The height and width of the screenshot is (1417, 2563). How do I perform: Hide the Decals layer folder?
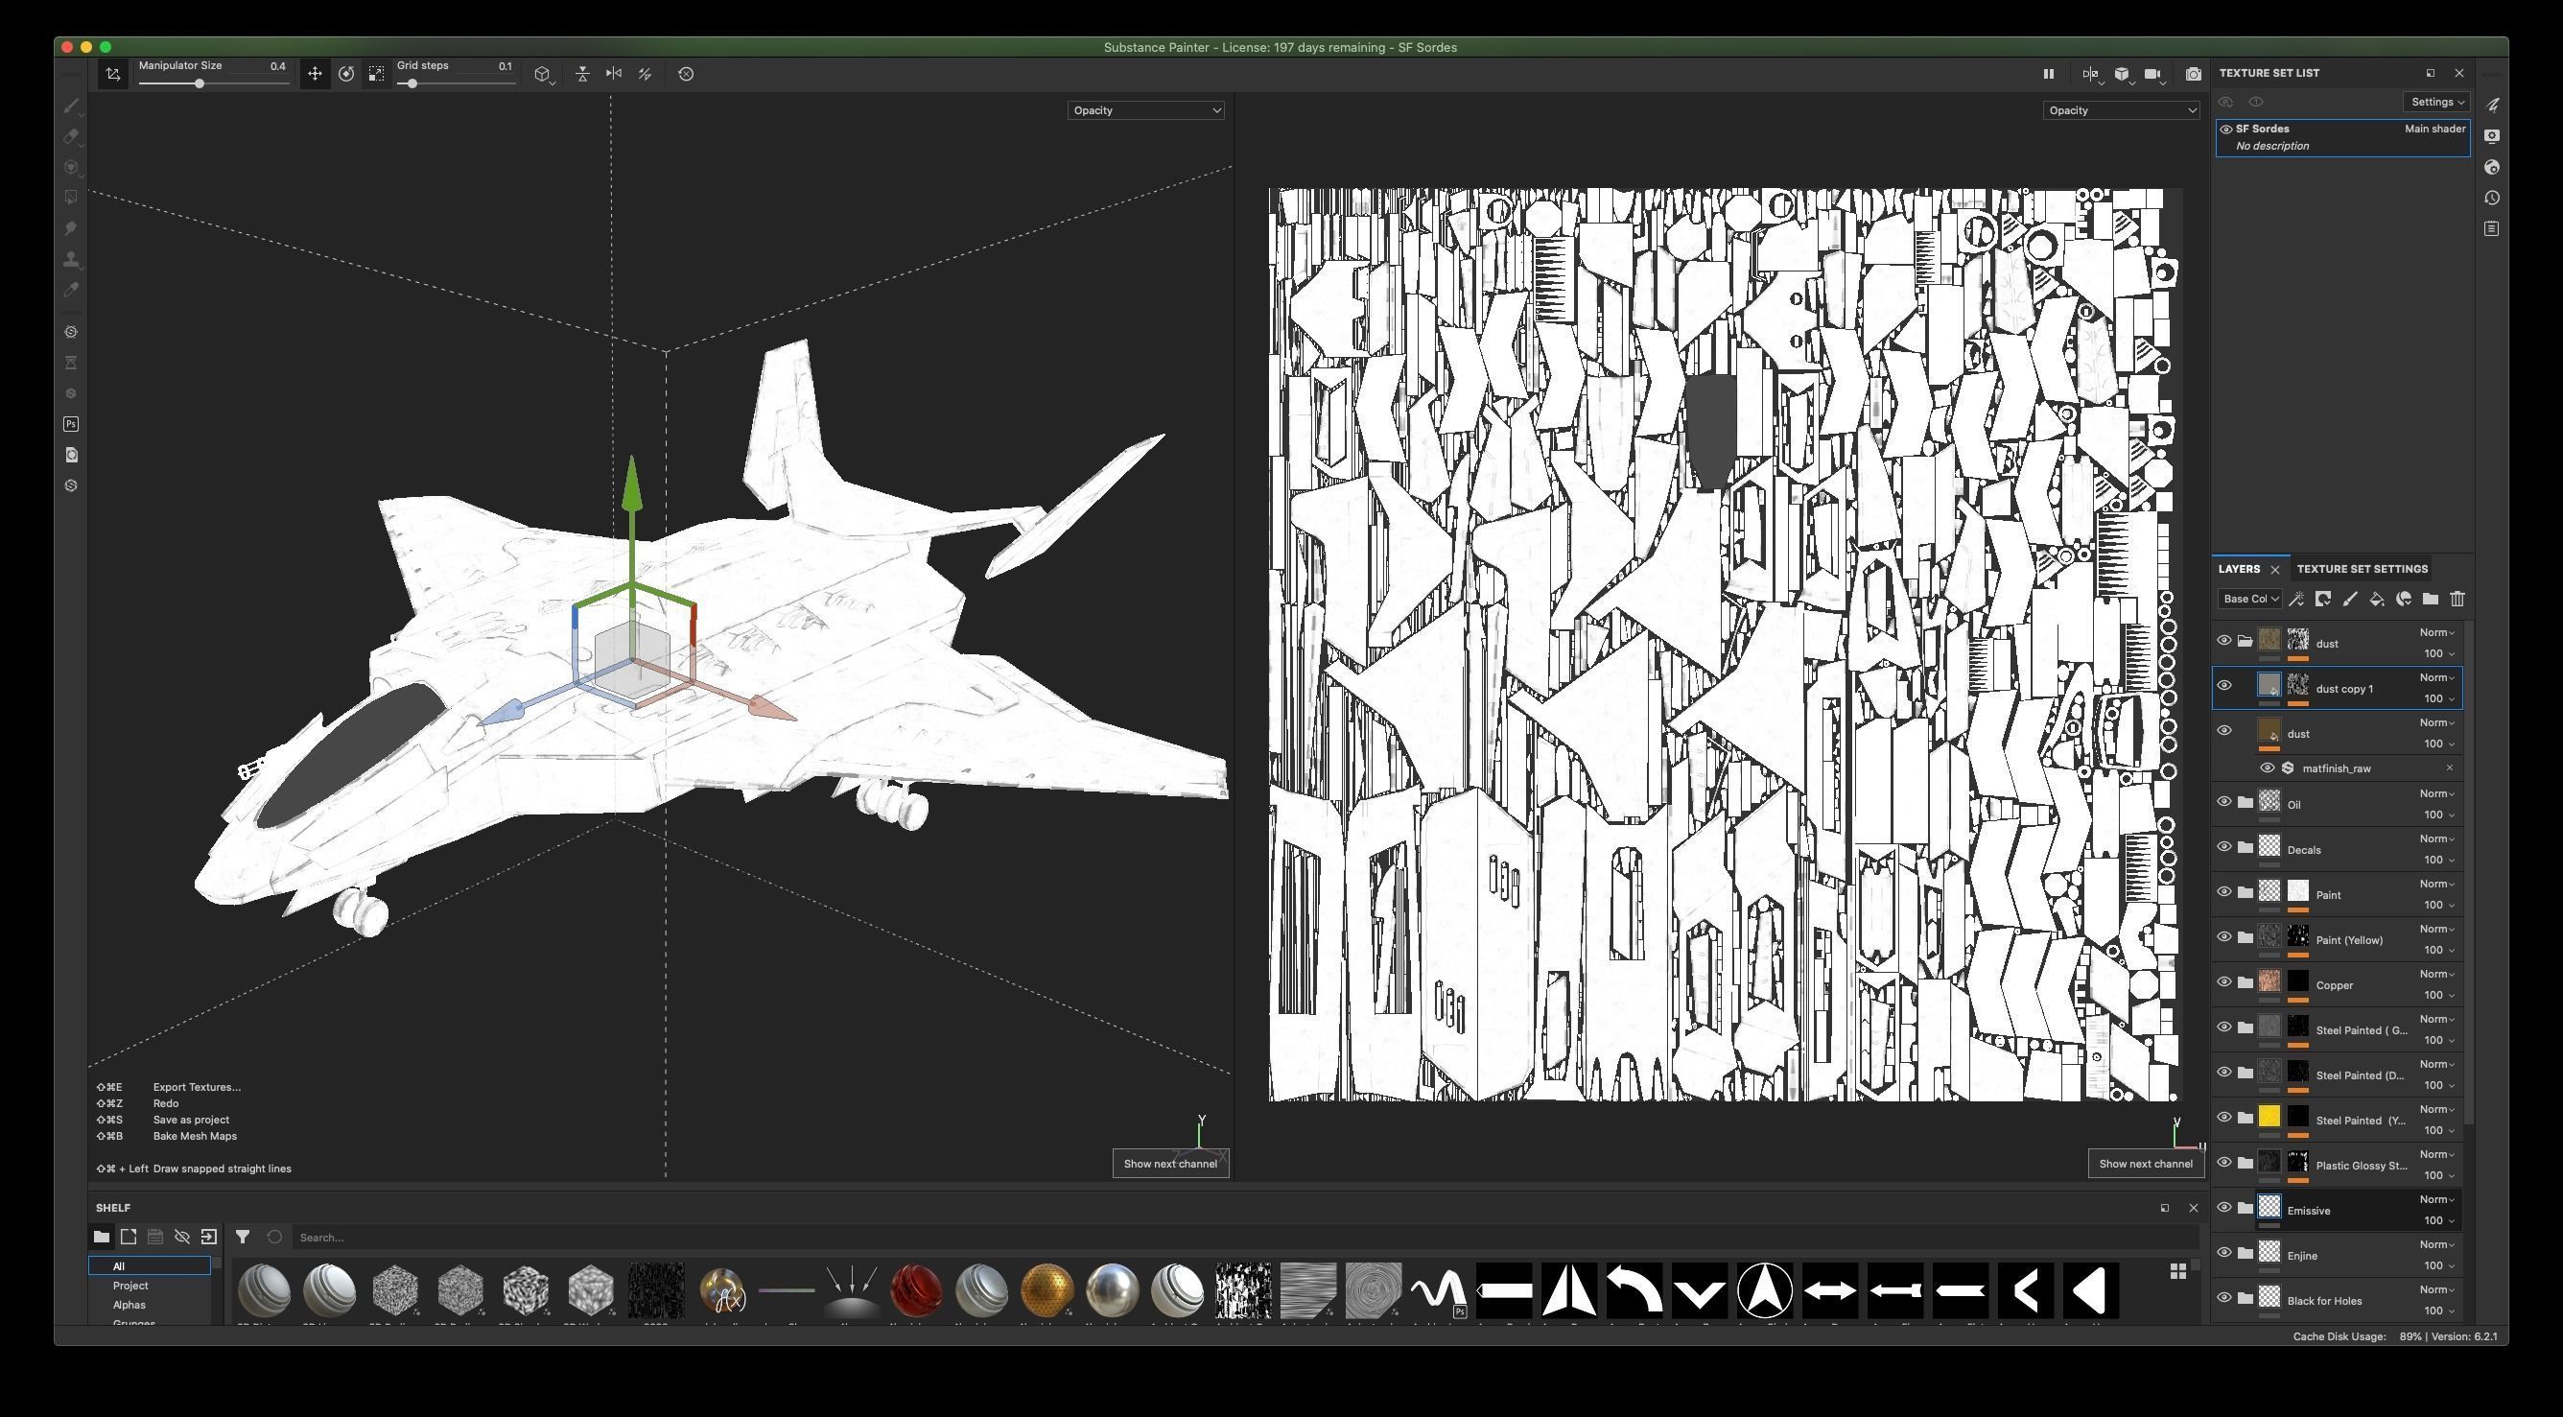click(2224, 847)
